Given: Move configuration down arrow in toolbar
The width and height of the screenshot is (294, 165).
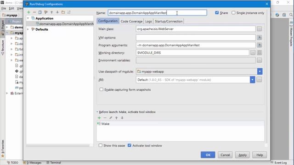Looking at the screenshot, I should 57,12.
